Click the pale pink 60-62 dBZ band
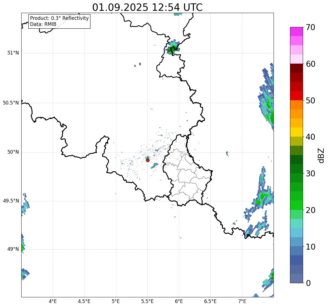The width and height of the screenshot is (328, 307). 297,59
